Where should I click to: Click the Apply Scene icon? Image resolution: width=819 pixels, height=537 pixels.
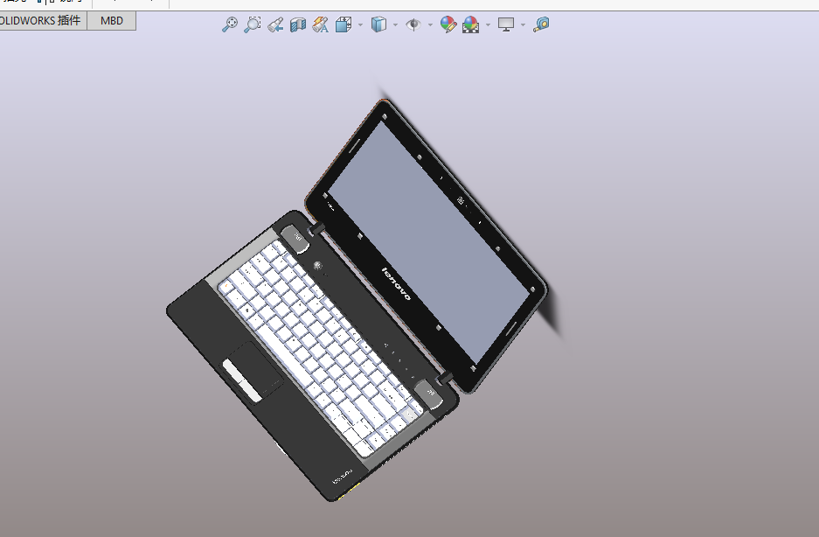(x=470, y=24)
